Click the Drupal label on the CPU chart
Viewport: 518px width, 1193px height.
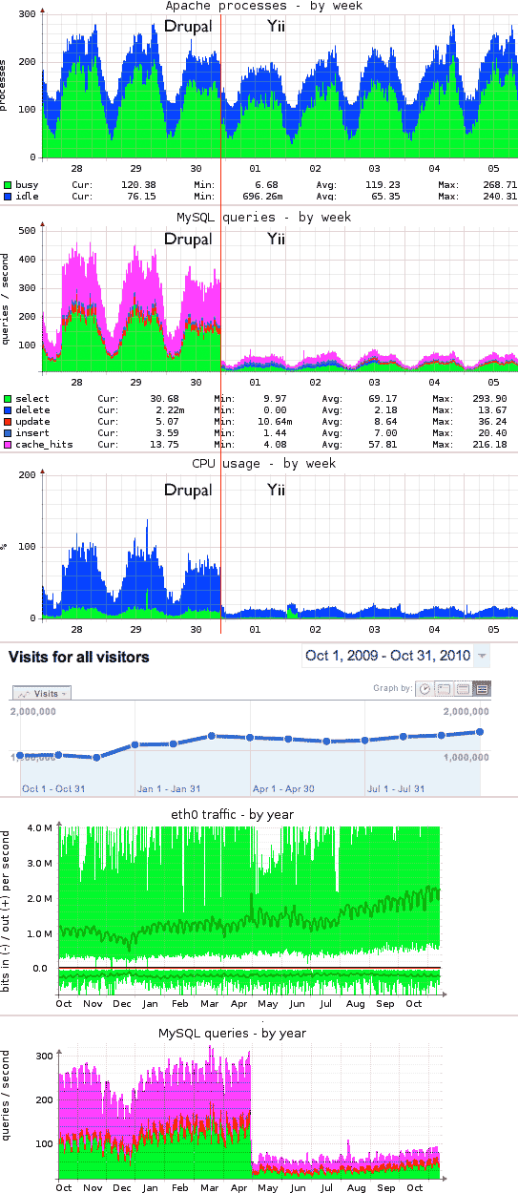[x=188, y=490]
